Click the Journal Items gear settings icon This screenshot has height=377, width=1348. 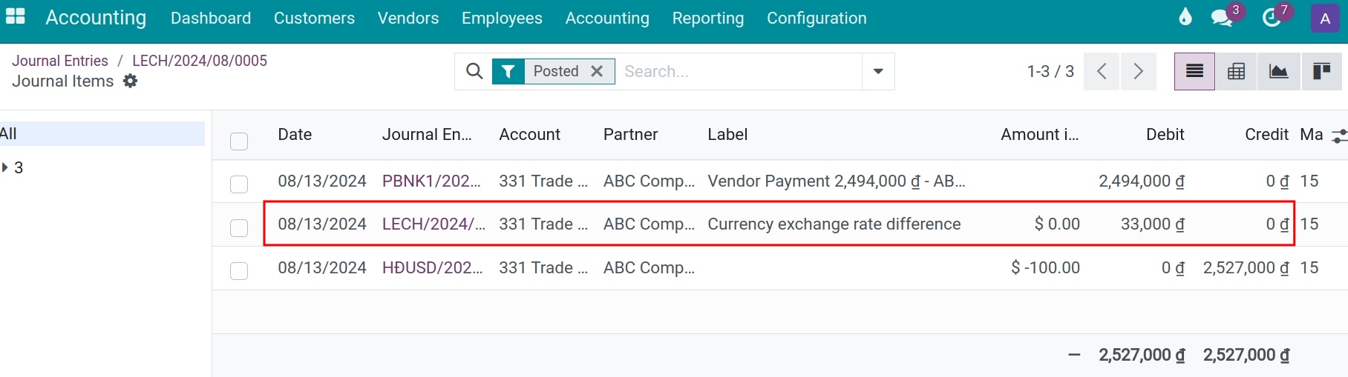pyautogui.click(x=130, y=81)
